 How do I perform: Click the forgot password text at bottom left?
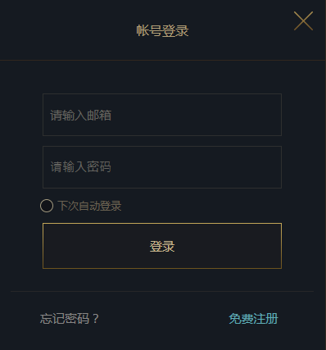pos(70,319)
